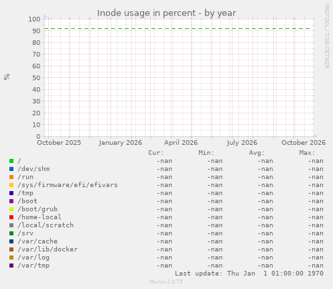Click the dark green swatch beside /srv
This screenshot has height=289, width=333.
11,233
